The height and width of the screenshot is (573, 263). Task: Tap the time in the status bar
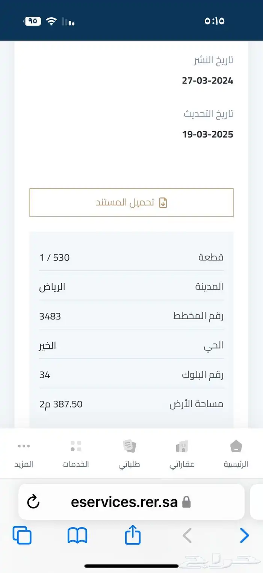[x=215, y=21]
